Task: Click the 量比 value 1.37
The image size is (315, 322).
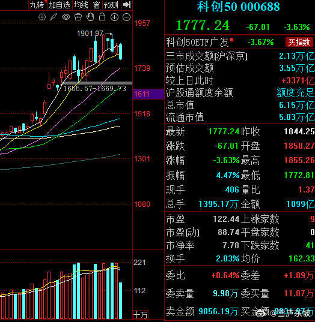Action: click(x=307, y=189)
